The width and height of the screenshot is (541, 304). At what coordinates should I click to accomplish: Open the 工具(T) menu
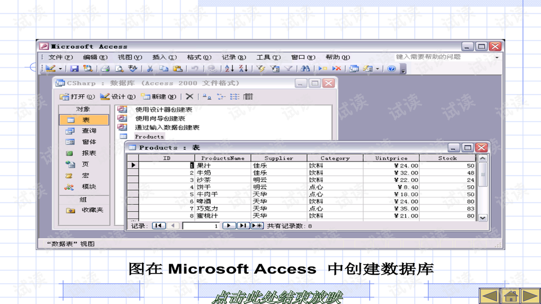tap(268, 57)
